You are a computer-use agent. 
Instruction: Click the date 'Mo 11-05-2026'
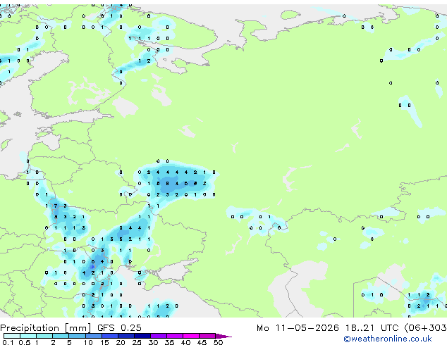coord(298,328)
